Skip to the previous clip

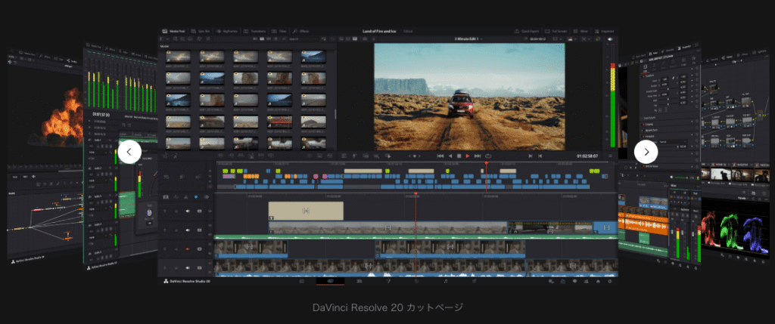[439, 156]
